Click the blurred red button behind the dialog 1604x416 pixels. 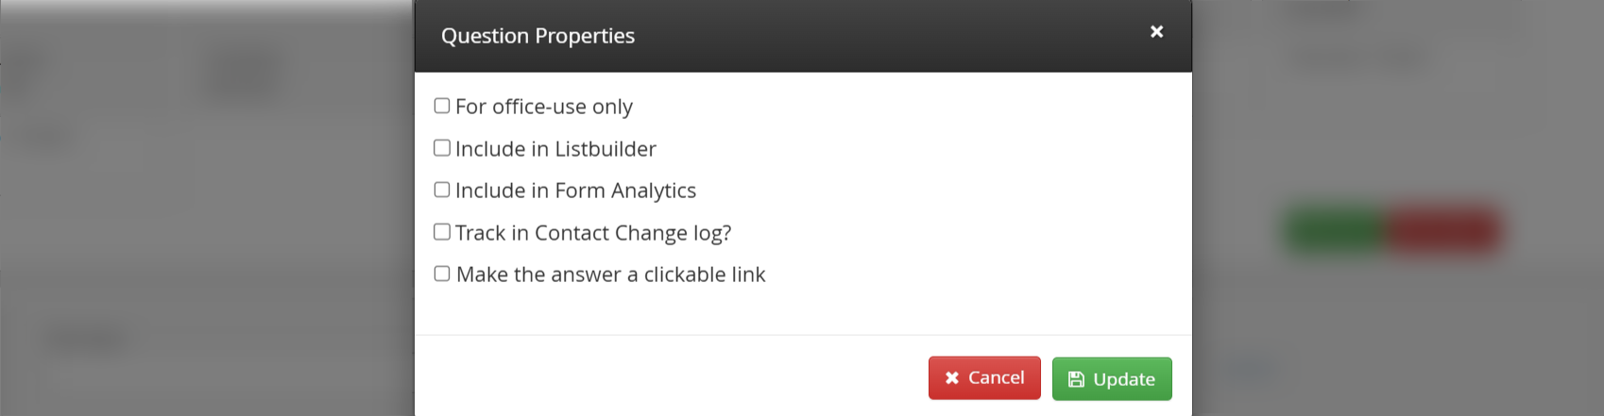[1443, 231]
